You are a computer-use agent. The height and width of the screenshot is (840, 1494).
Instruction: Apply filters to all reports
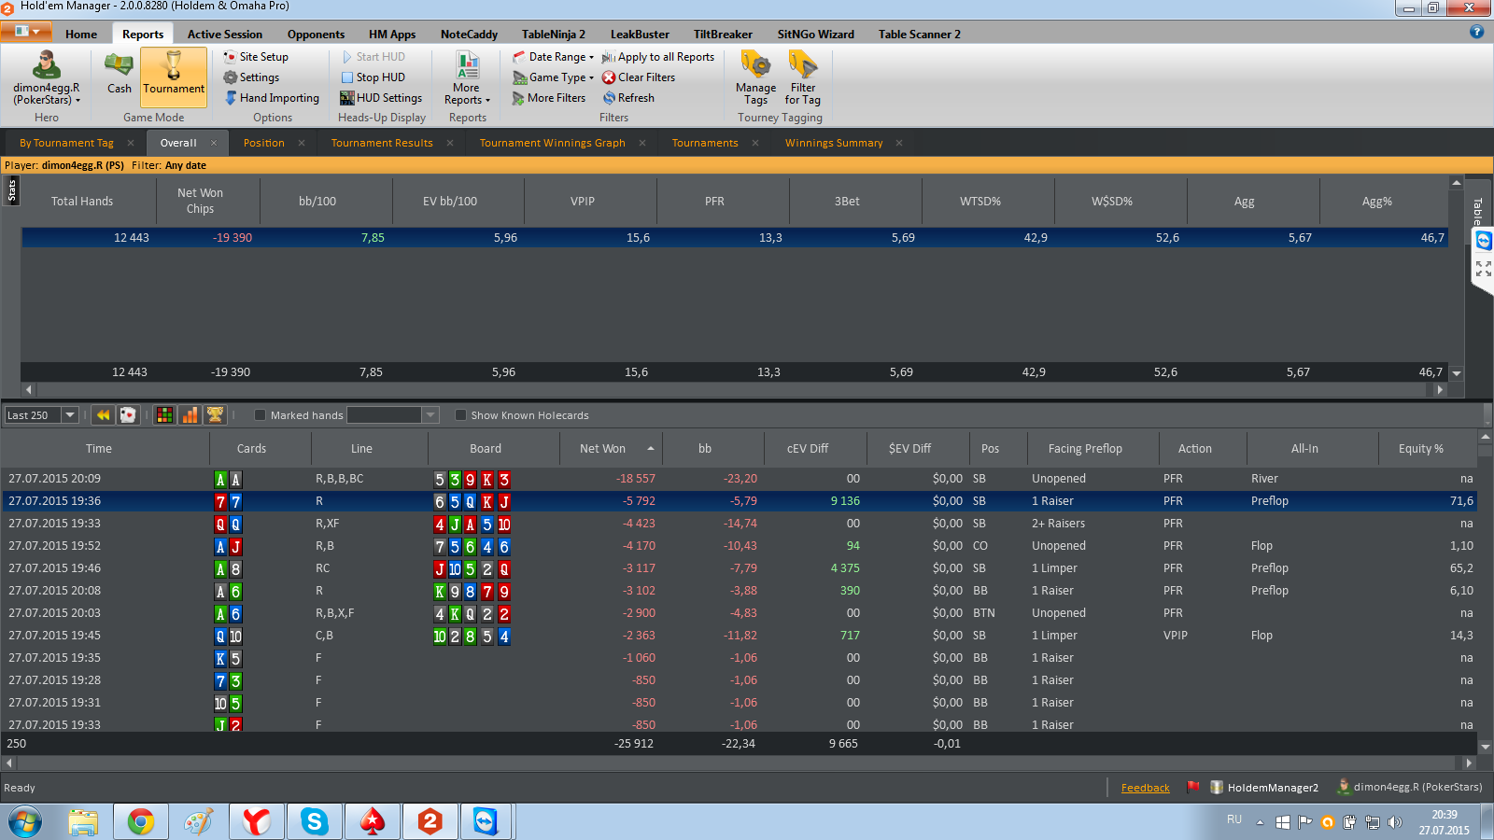[x=658, y=57]
